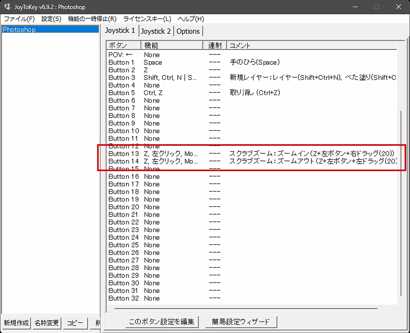The width and height of the screenshot is (410, 333).
Task: Select the Button 28 row
Action: click(252, 268)
